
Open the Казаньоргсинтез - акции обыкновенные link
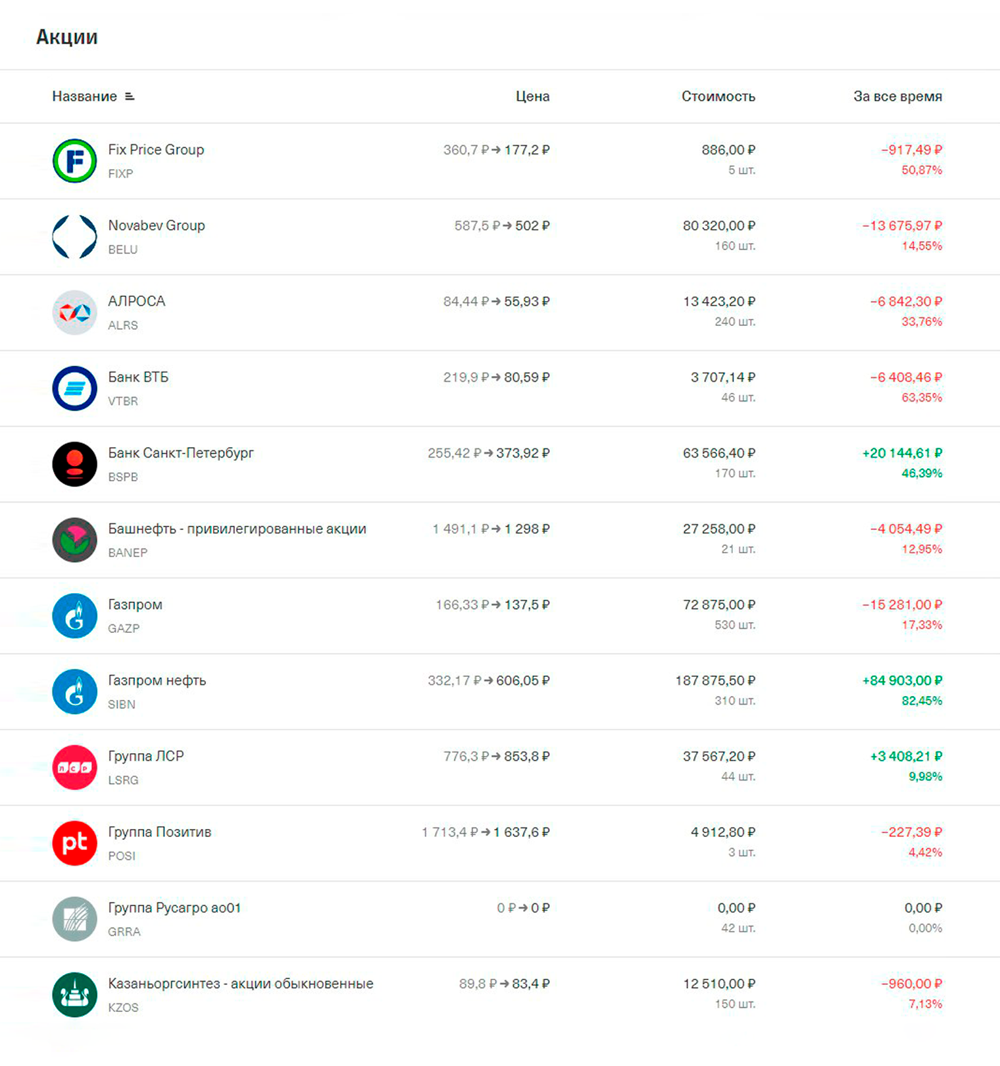[x=240, y=983]
